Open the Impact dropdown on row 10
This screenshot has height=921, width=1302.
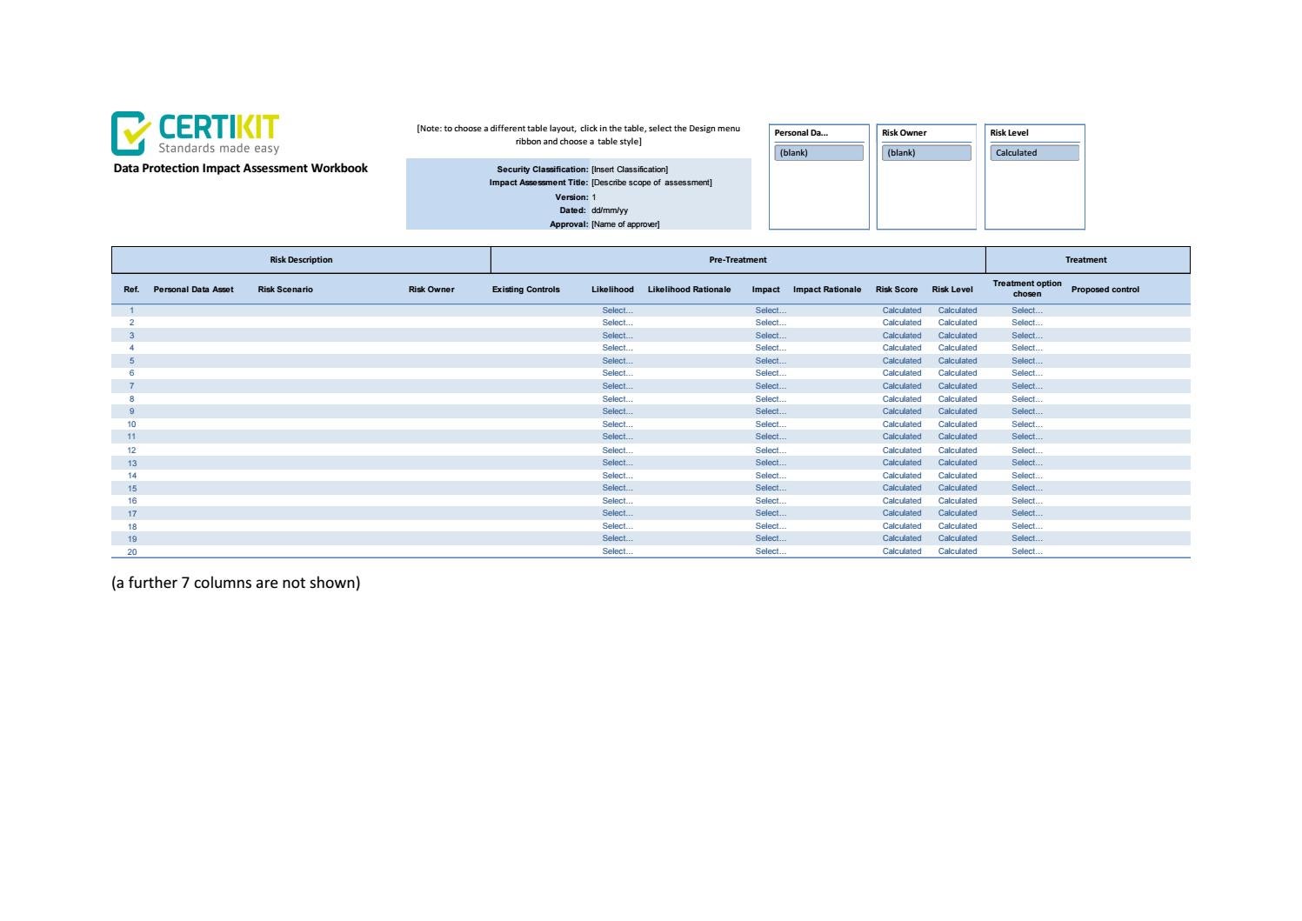(x=769, y=424)
